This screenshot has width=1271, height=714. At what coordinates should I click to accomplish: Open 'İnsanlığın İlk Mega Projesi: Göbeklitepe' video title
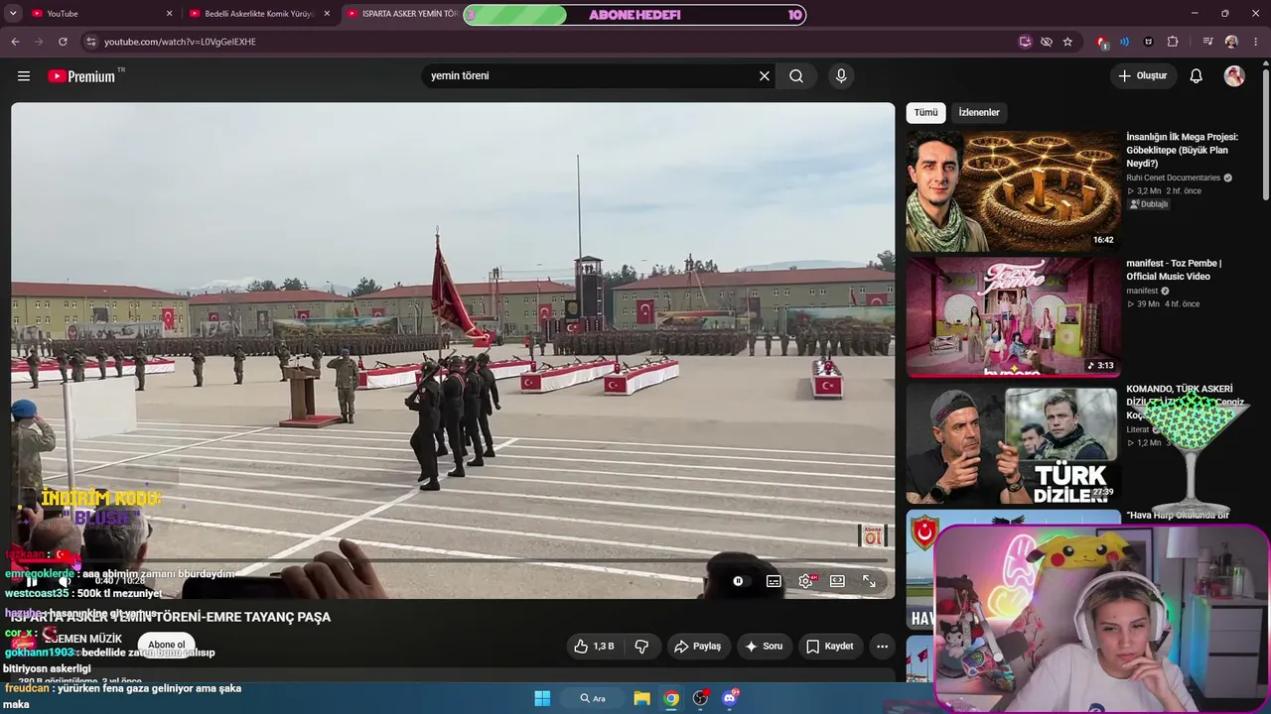click(x=1183, y=150)
